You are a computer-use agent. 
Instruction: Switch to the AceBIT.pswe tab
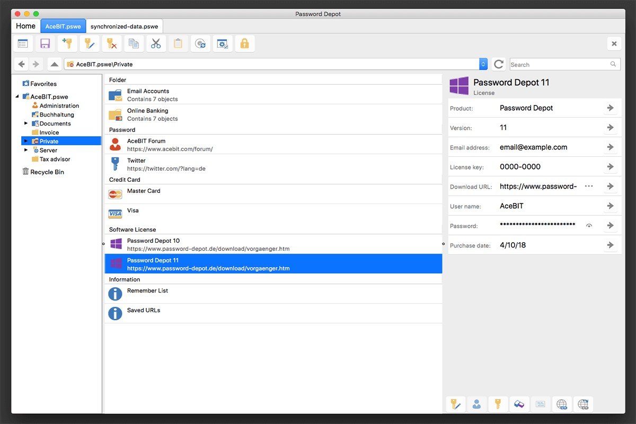point(63,26)
